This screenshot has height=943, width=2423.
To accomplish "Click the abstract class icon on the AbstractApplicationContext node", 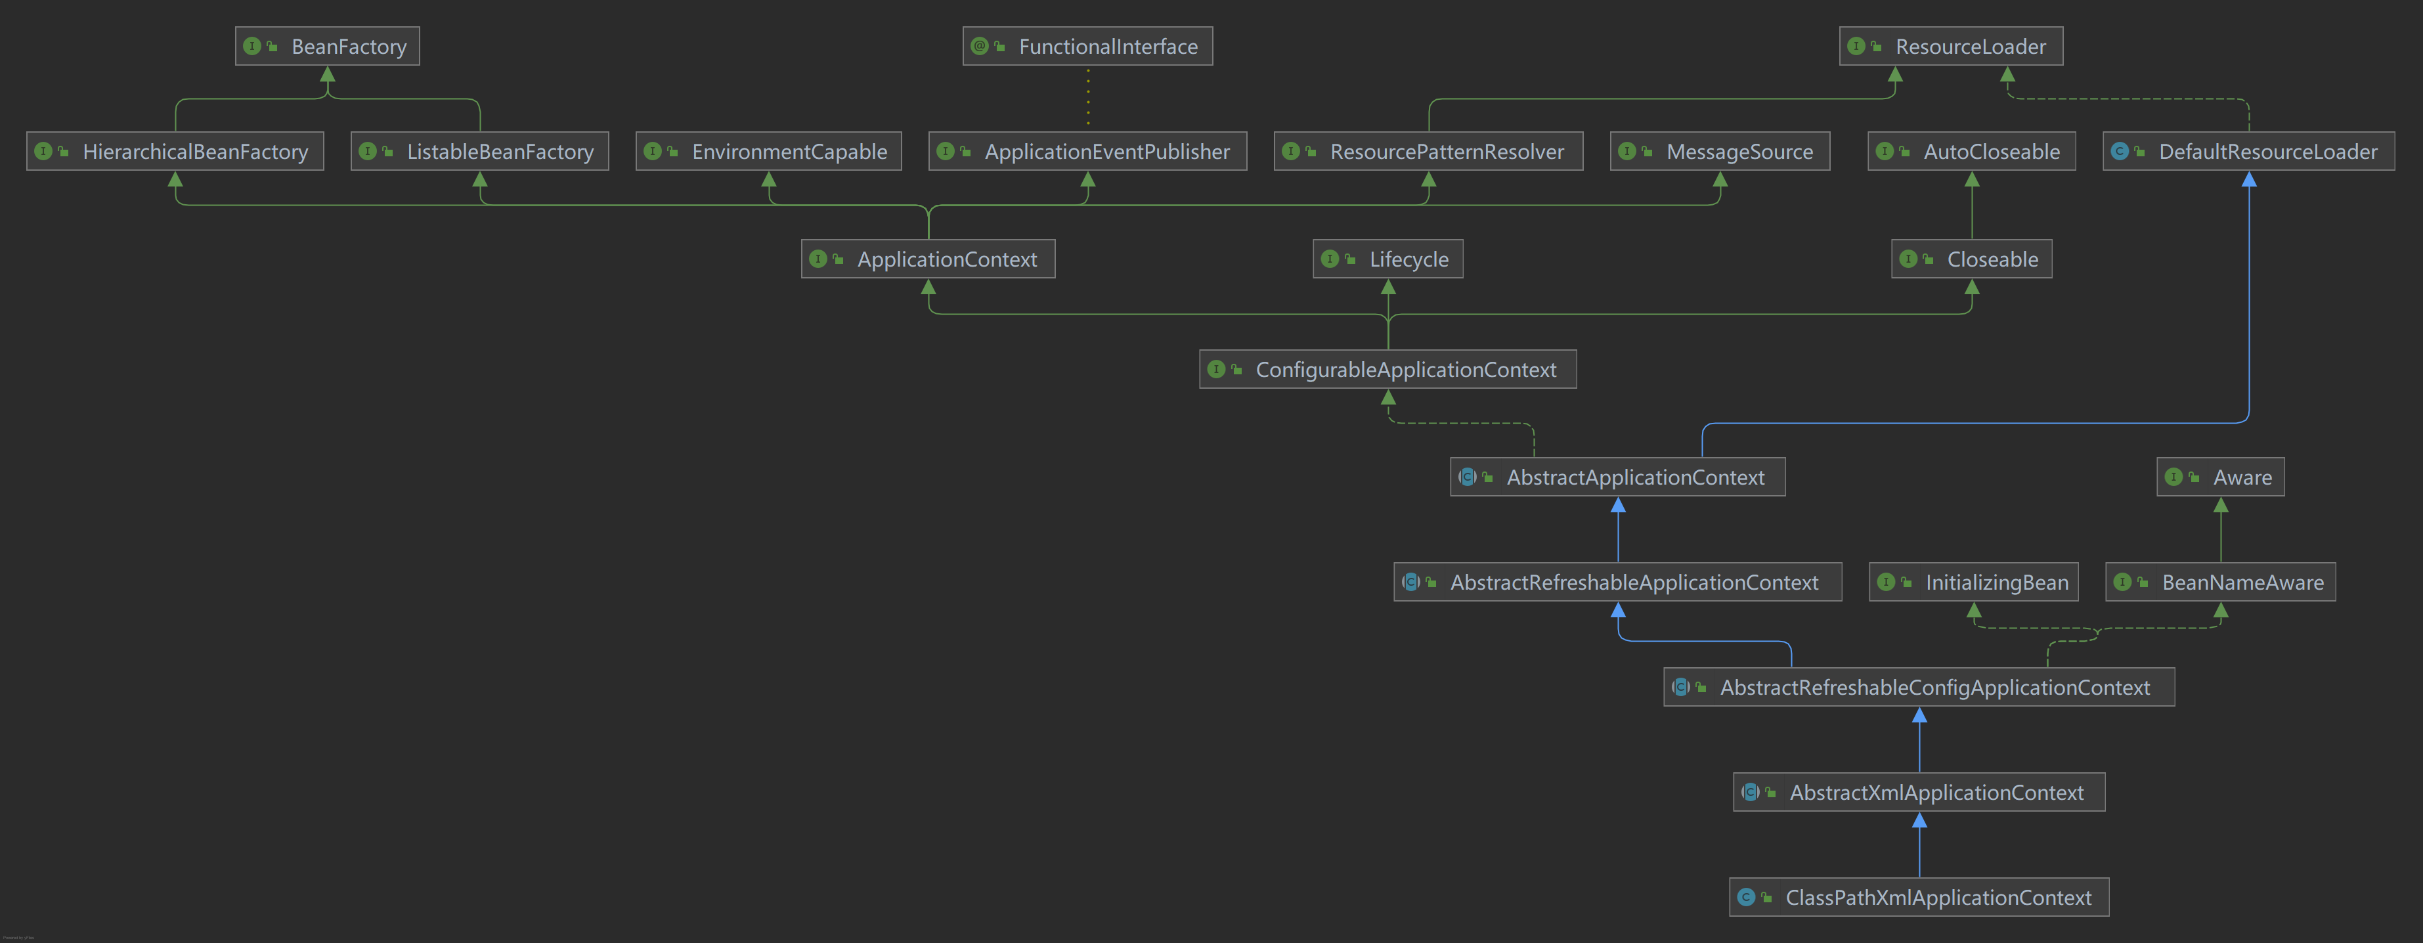I will [x=1468, y=477].
